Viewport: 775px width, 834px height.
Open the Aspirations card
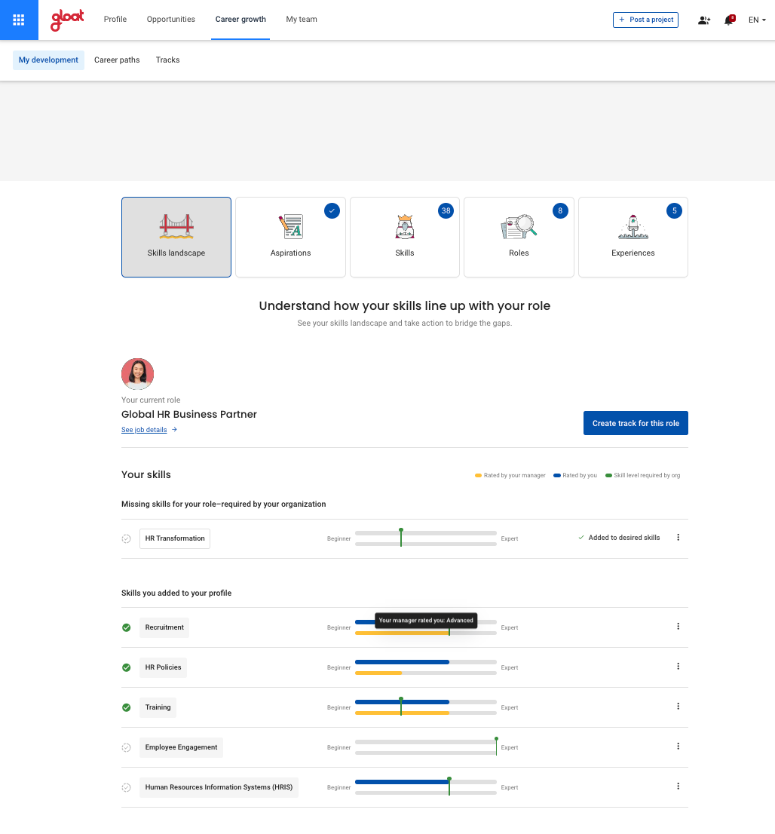290,237
